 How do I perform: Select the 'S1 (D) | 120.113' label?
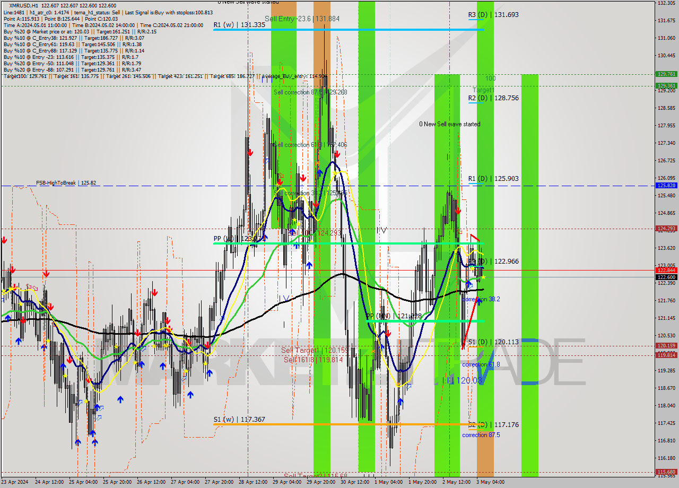(493, 342)
